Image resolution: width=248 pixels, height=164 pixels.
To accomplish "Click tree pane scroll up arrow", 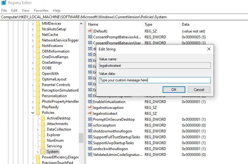I will 81,24.
